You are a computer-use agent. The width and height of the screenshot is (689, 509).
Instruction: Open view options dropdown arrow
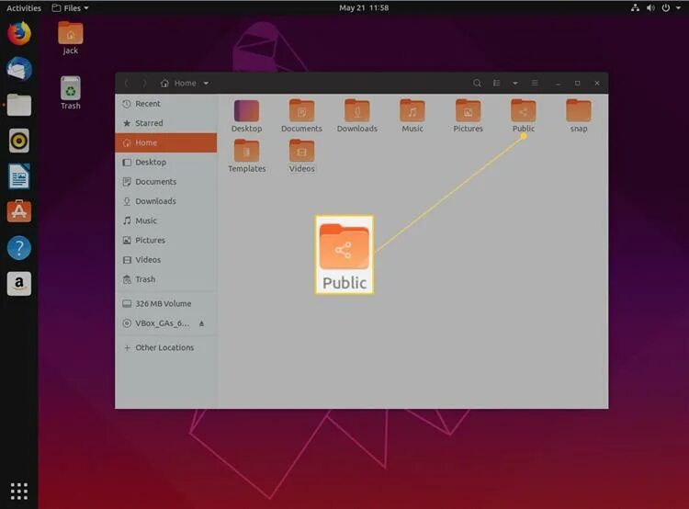coord(515,83)
